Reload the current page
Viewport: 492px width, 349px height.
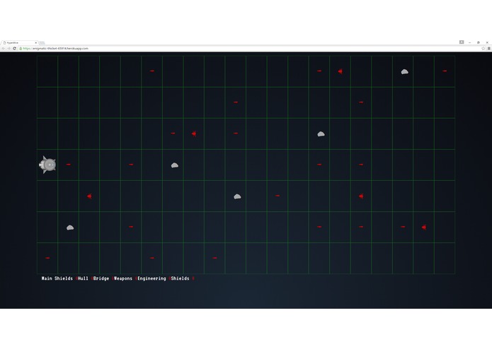point(14,49)
